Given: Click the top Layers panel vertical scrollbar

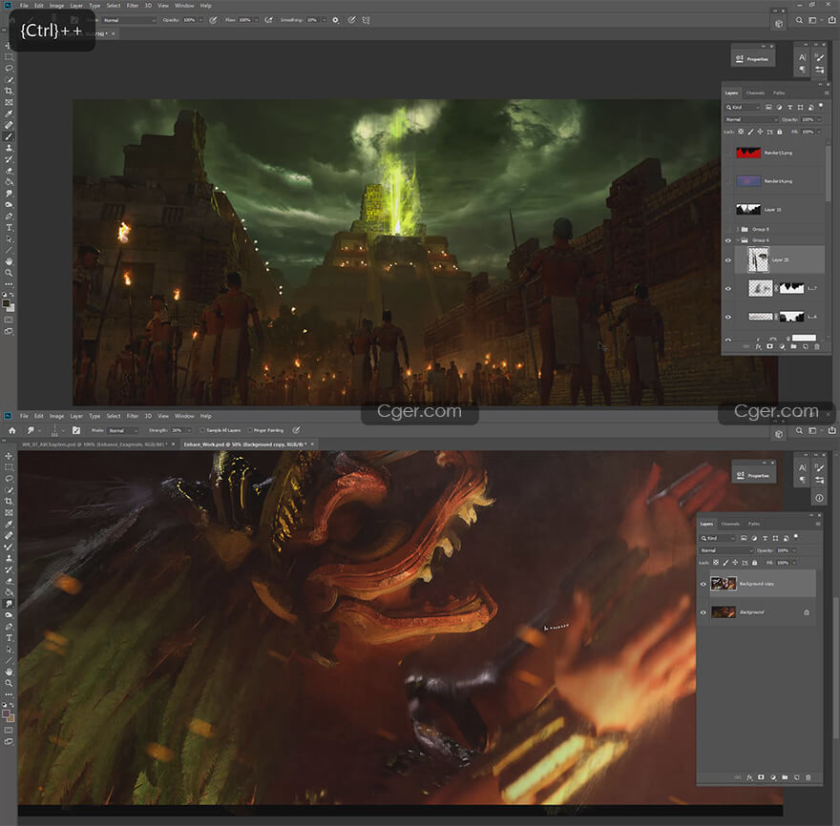Looking at the screenshot, I should 828,174.
